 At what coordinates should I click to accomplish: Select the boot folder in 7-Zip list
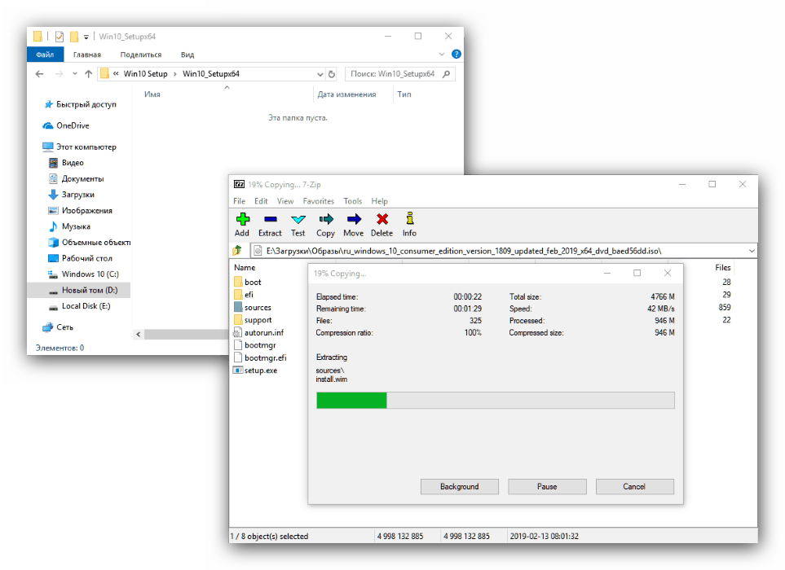pos(247,282)
